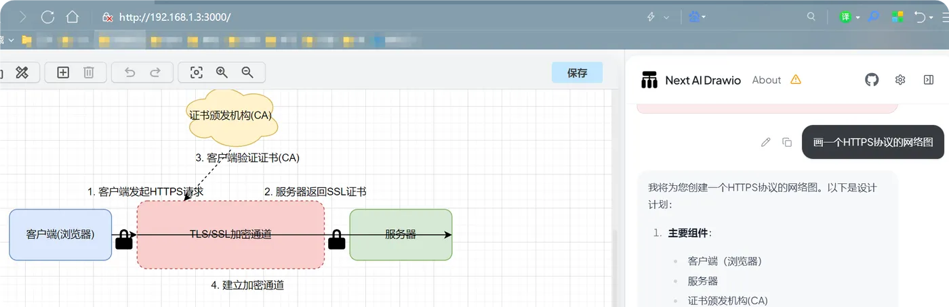Click the yellow warning triangle icon
The width and height of the screenshot is (949, 307).
[796, 80]
